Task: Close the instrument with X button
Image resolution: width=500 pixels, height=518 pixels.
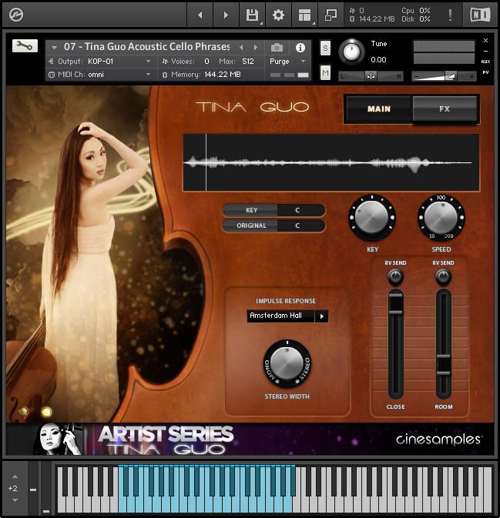Action: (485, 40)
